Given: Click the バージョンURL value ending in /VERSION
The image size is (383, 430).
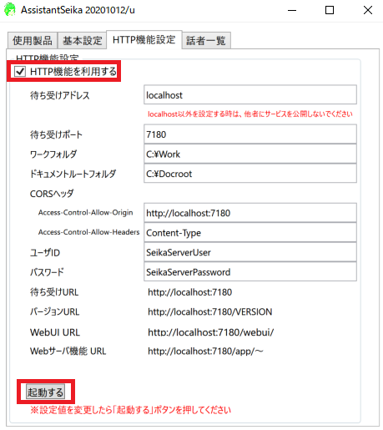Looking at the screenshot, I should [210, 311].
